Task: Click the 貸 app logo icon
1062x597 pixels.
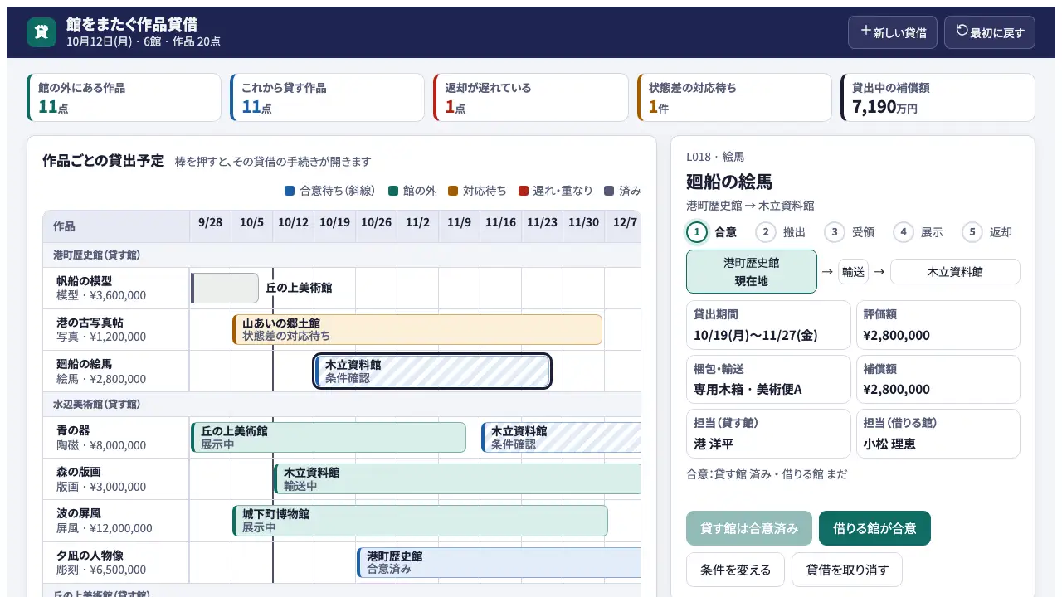Action: 41,32
